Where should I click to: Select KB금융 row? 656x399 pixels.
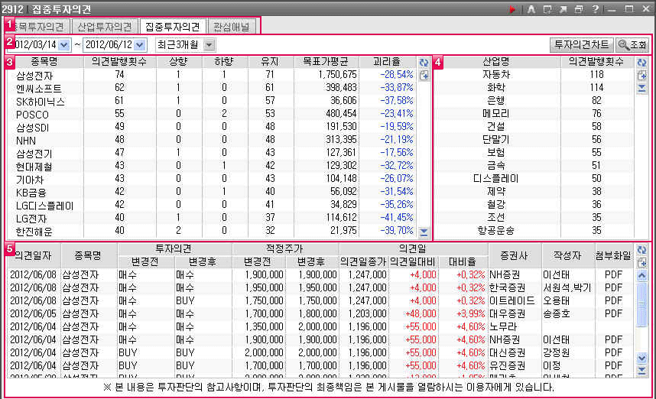[212, 192]
